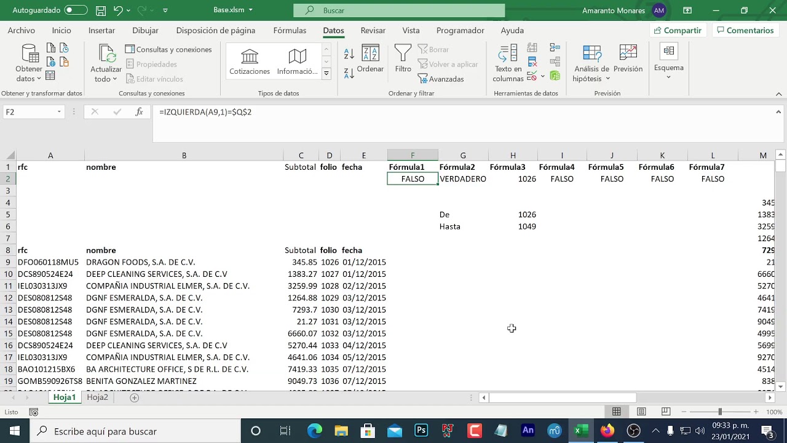
Task: Select the Información geográfica data type
Action: [298, 62]
